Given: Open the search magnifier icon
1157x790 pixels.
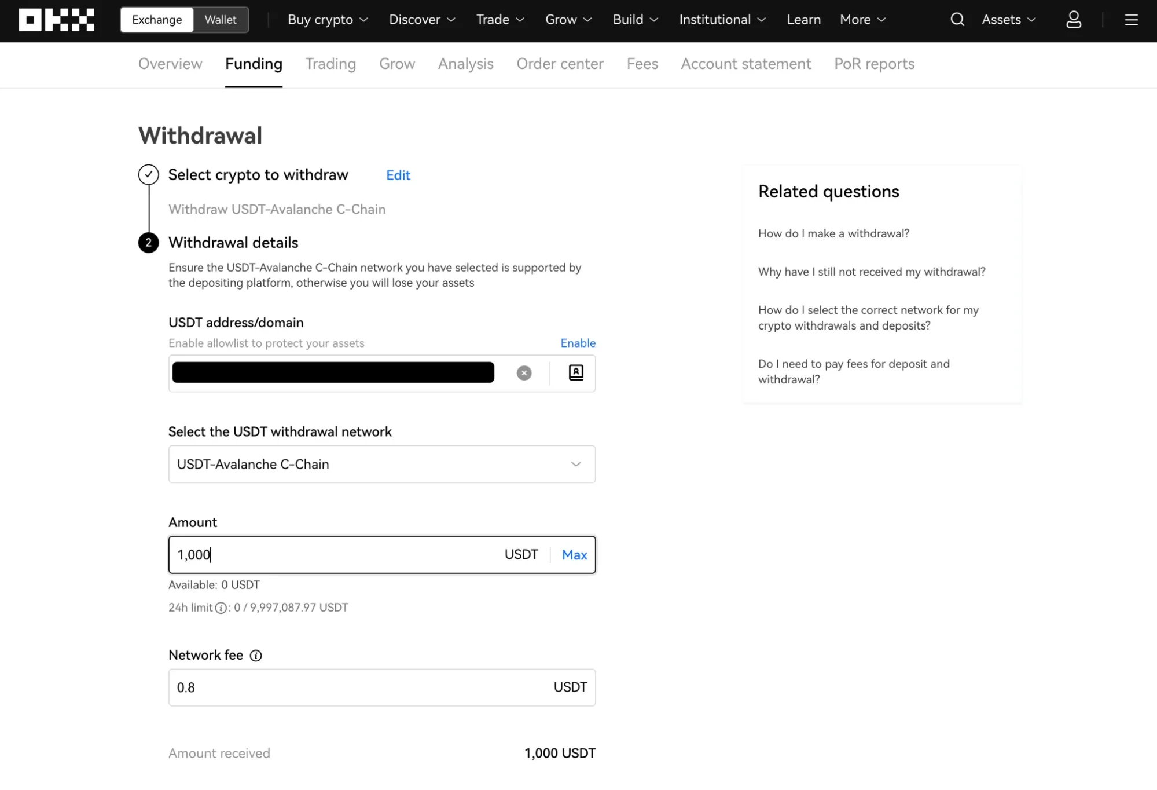Looking at the screenshot, I should [x=957, y=20].
